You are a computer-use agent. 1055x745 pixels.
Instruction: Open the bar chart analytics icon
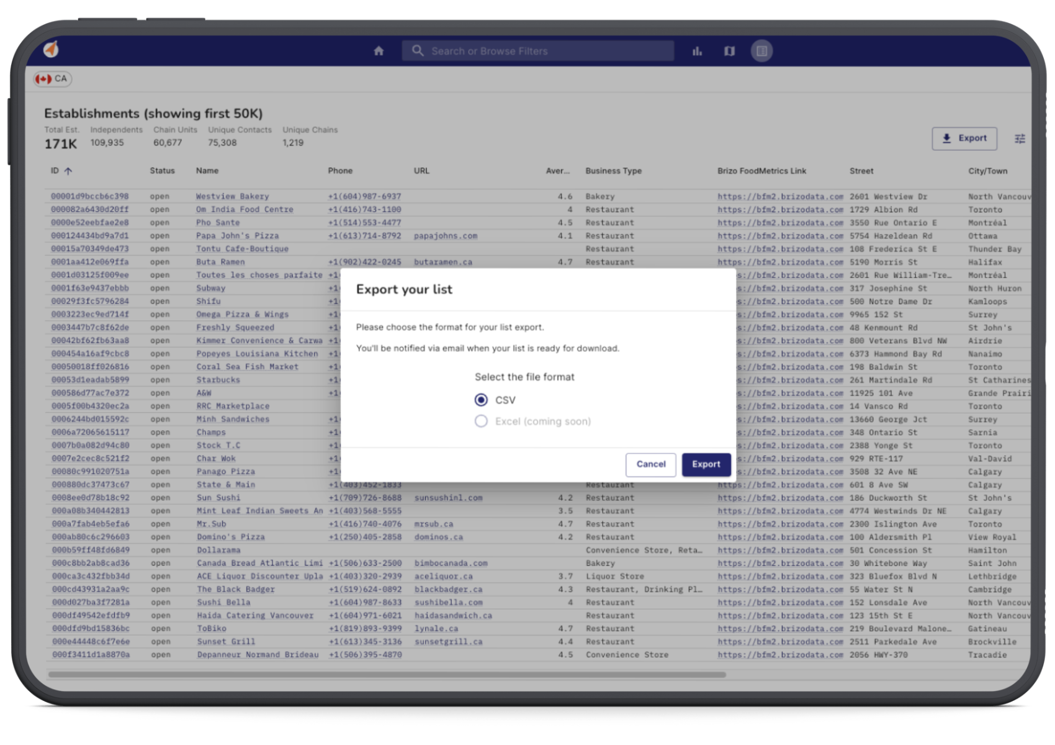697,51
